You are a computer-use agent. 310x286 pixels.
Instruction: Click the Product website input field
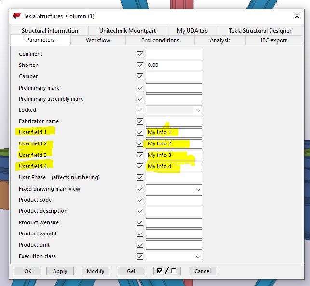point(174,223)
